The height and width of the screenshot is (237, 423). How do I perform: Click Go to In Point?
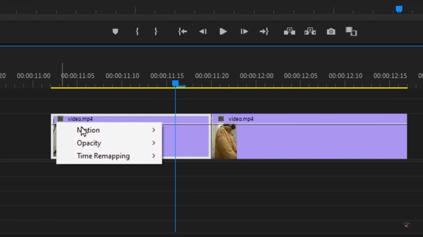182,31
